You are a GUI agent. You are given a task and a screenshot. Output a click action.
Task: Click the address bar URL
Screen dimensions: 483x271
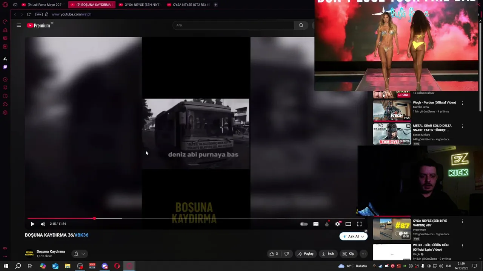(71, 14)
